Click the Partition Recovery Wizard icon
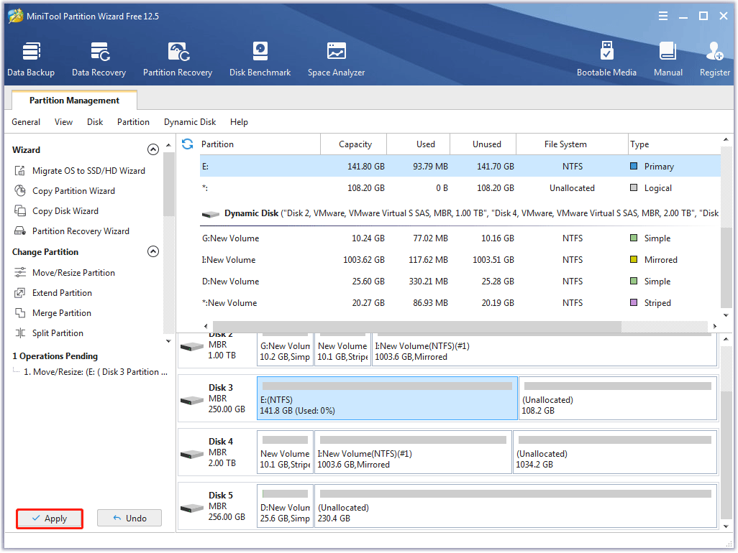This screenshot has height=553, width=738. pyautogui.click(x=19, y=231)
